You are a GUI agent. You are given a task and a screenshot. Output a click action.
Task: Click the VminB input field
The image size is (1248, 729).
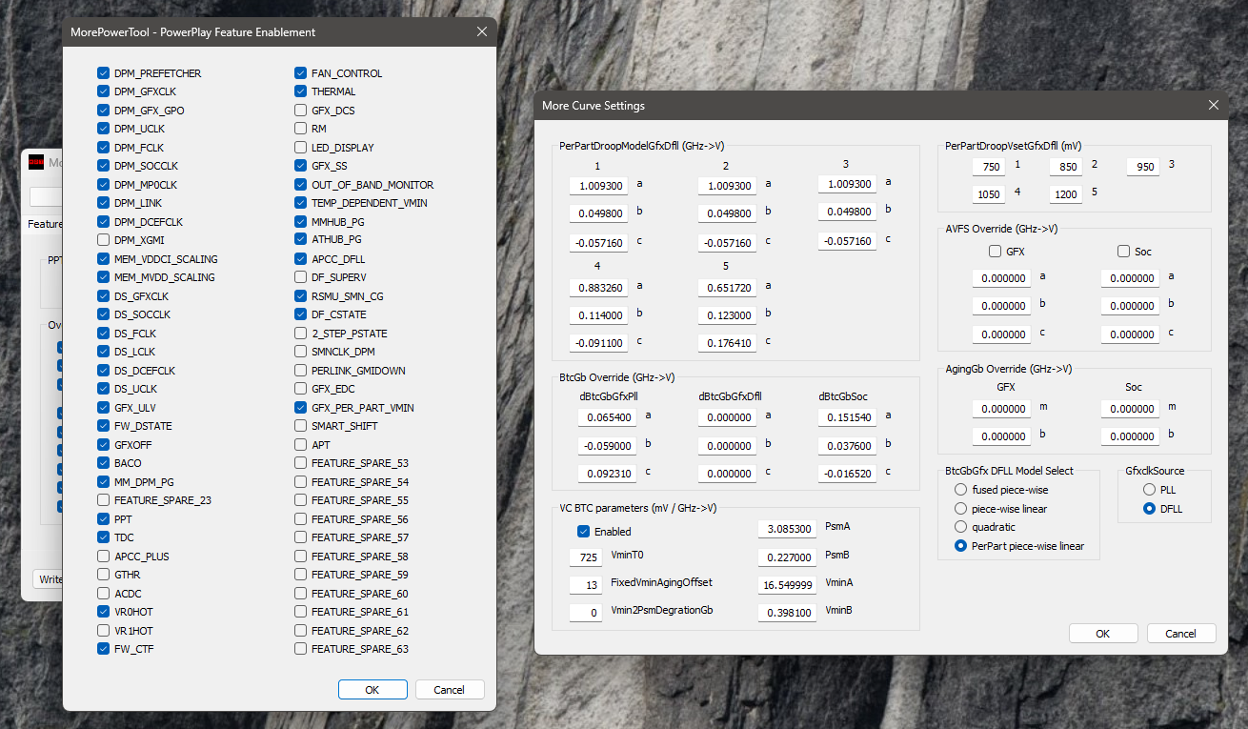point(788,614)
